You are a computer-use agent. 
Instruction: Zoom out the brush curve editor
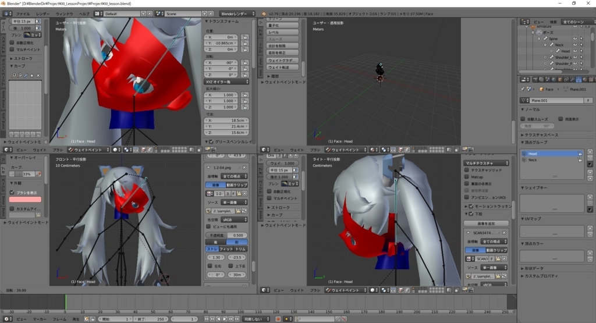tap(20, 75)
